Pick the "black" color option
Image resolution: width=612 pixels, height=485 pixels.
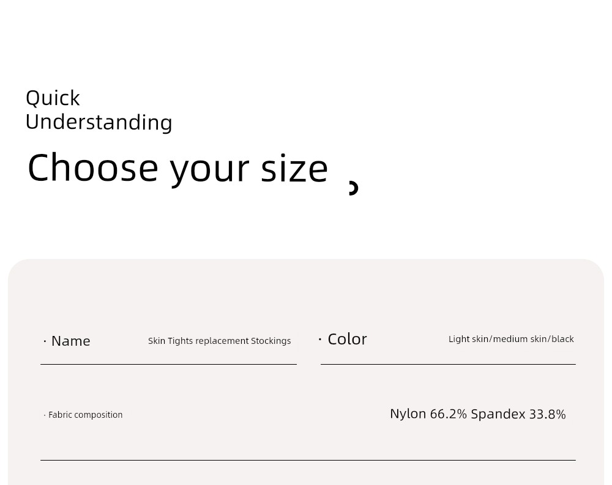[562, 339]
